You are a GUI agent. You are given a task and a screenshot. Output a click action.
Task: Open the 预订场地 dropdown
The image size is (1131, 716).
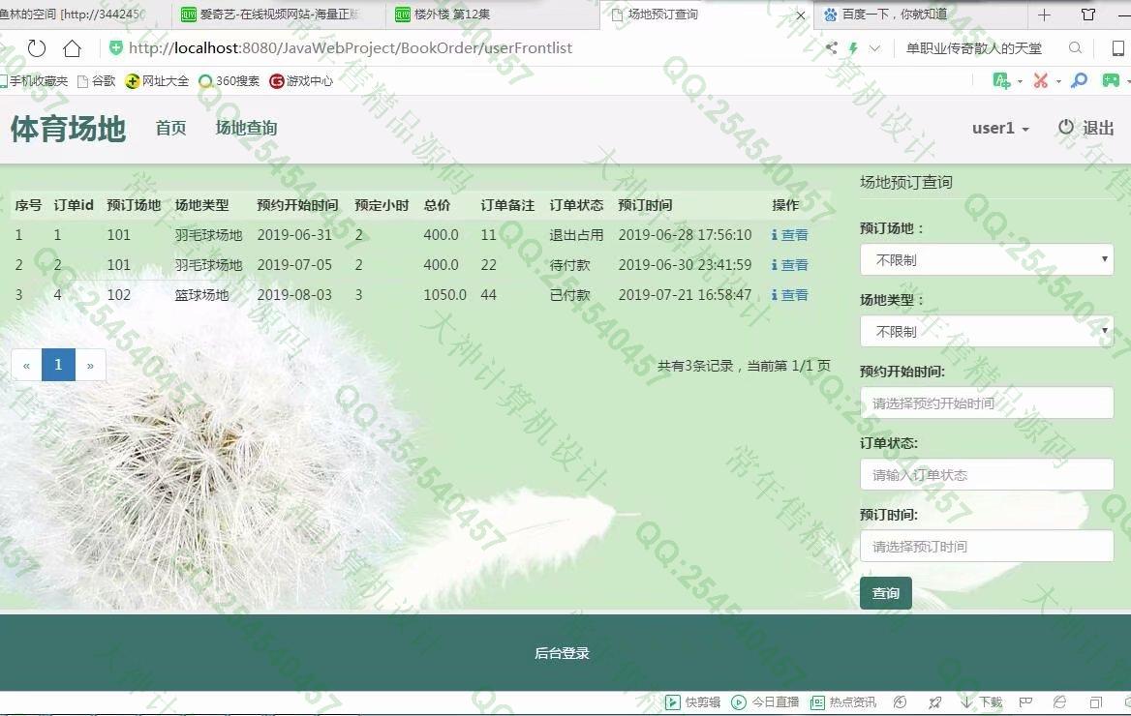coord(987,259)
